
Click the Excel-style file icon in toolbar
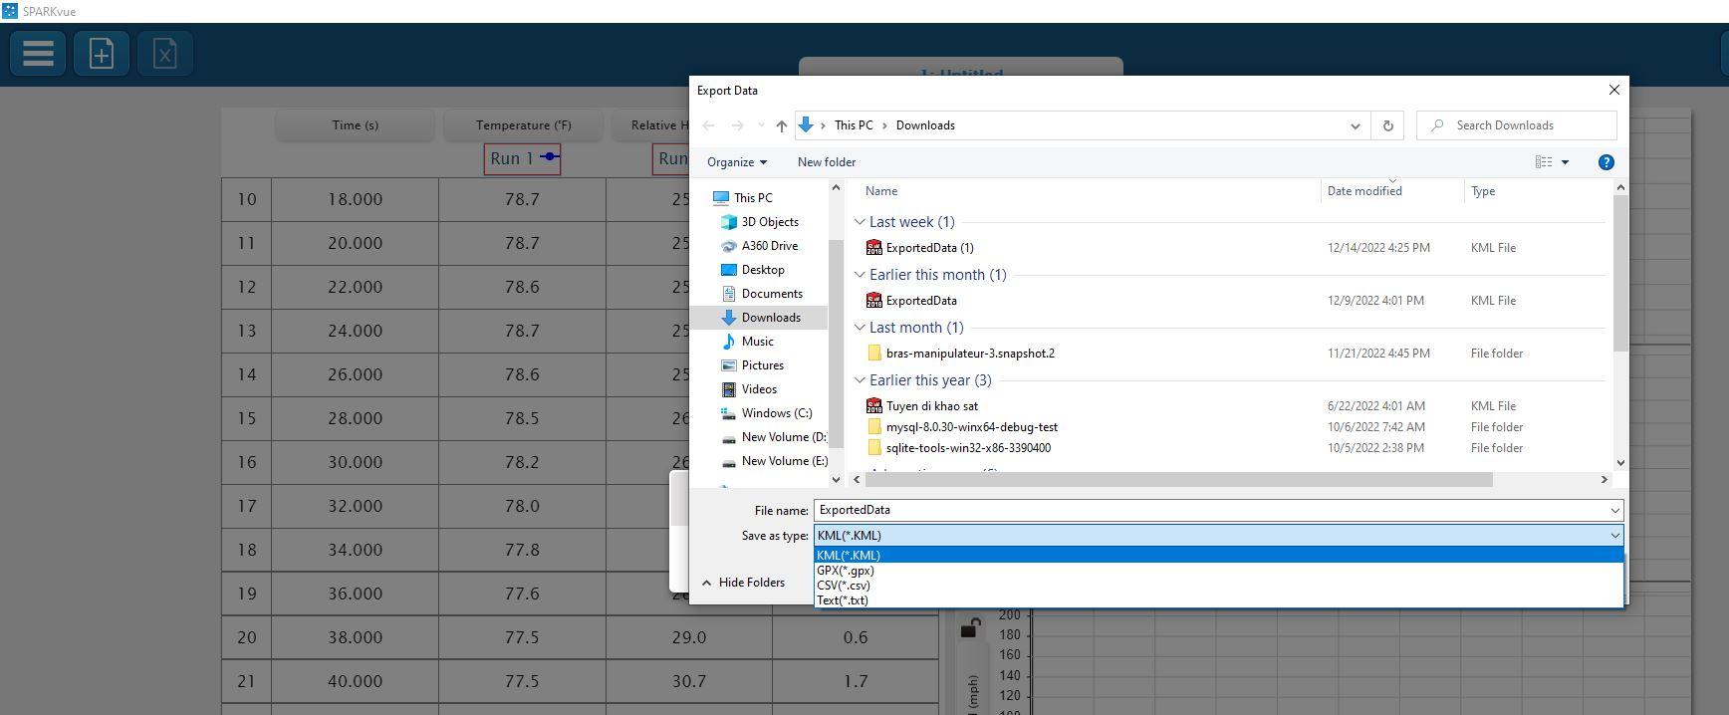point(164,53)
